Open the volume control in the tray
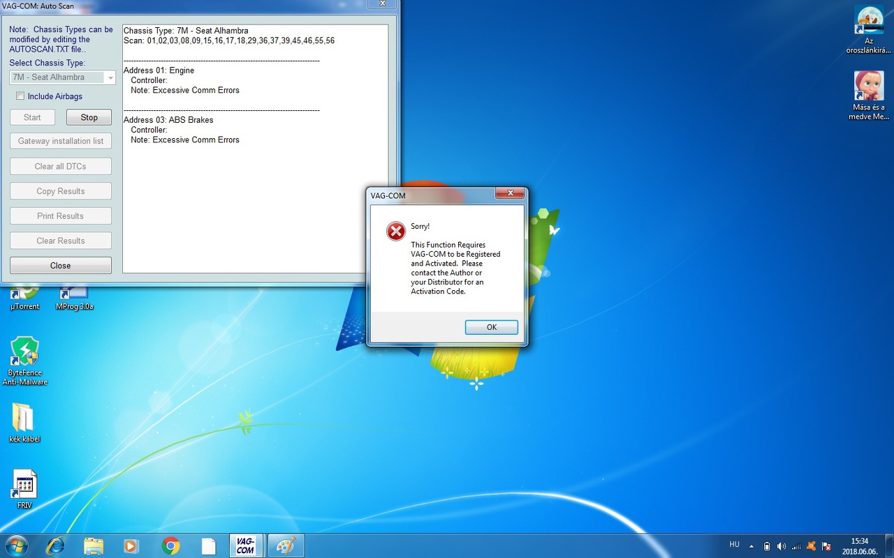This screenshot has width=894, height=558. tap(781, 546)
